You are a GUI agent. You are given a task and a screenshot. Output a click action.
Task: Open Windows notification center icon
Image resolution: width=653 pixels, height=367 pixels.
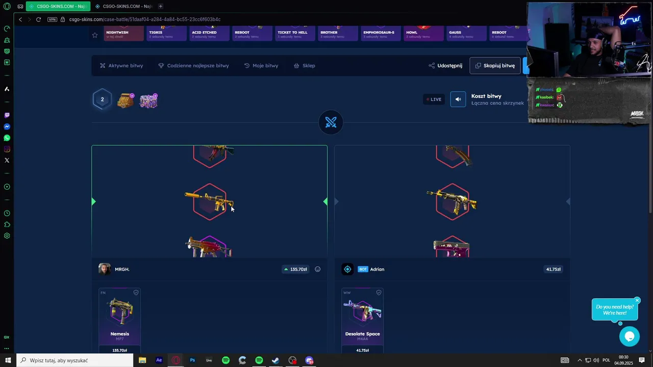coord(642,360)
